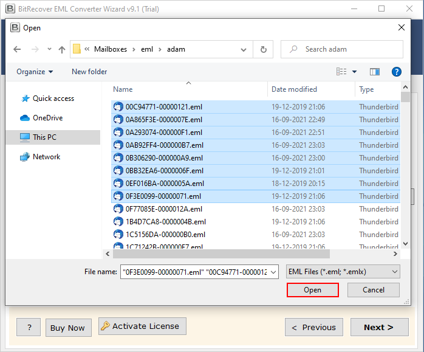Click the Open button
Screen dimensions: 424x352
click(313, 290)
